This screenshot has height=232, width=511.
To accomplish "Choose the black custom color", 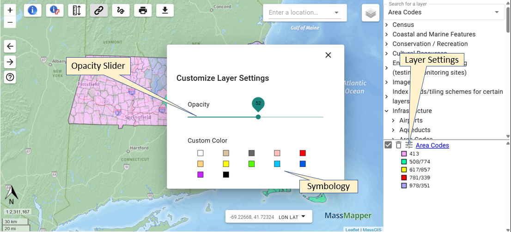I will 226,174.
